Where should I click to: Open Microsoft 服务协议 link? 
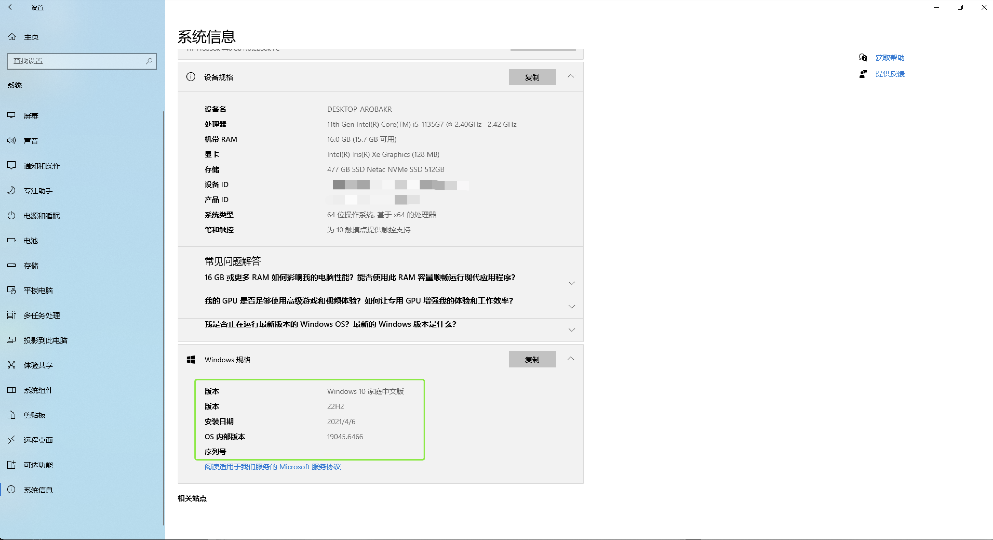pyautogui.click(x=273, y=467)
